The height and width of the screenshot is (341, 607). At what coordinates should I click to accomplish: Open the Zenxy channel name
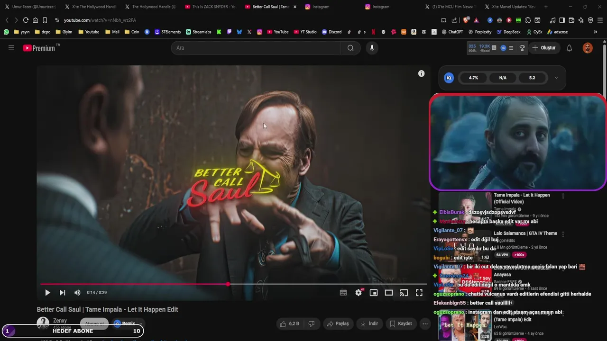click(x=60, y=321)
